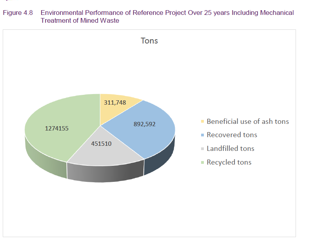Screen dimensions: 314x252
Task: Select the "Figure 4.8" caption number
Action: 18,13
